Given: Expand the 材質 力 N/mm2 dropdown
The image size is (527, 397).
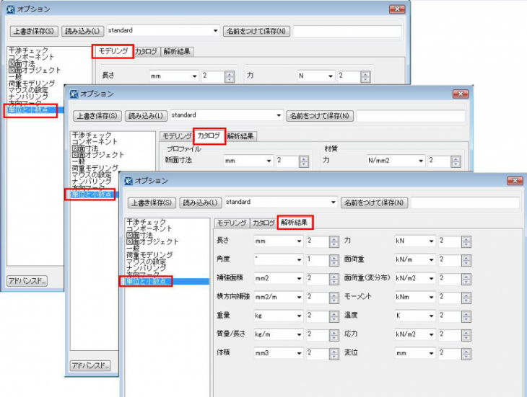Looking at the screenshot, I should coord(421,161).
